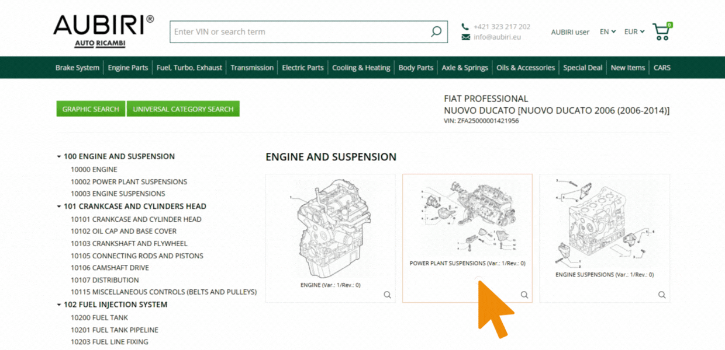Open the Transmission menu
This screenshot has height=350, width=725.
(252, 68)
